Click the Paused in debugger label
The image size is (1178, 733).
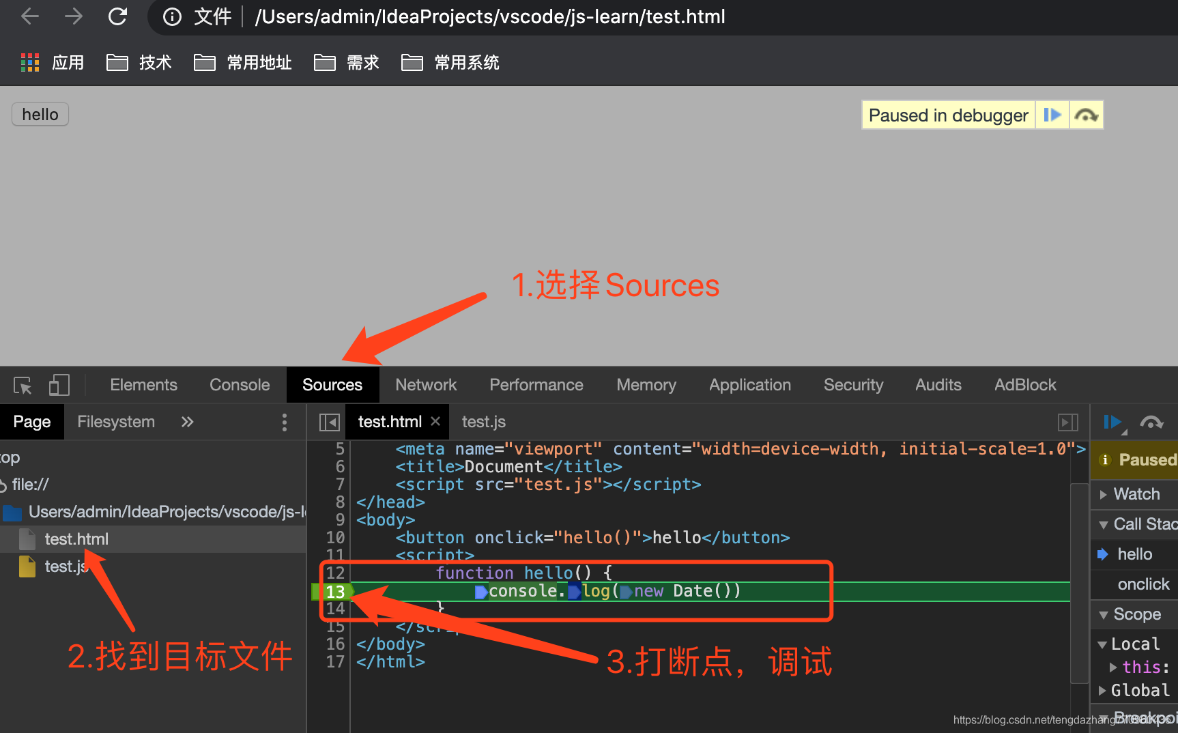948,115
